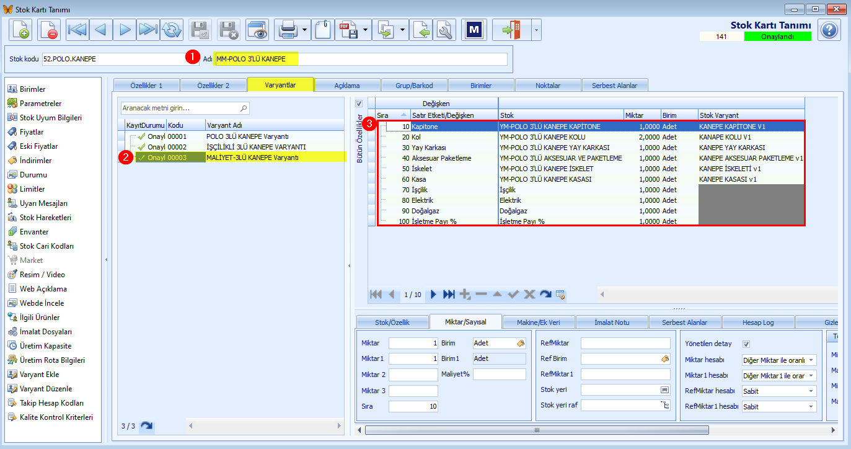Viewport: 851px width, 449px height.
Task: Open the print options dropdown arrow
Action: pyautogui.click(x=305, y=29)
